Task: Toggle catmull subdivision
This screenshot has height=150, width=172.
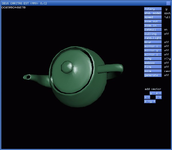Action: click(153, 30)
